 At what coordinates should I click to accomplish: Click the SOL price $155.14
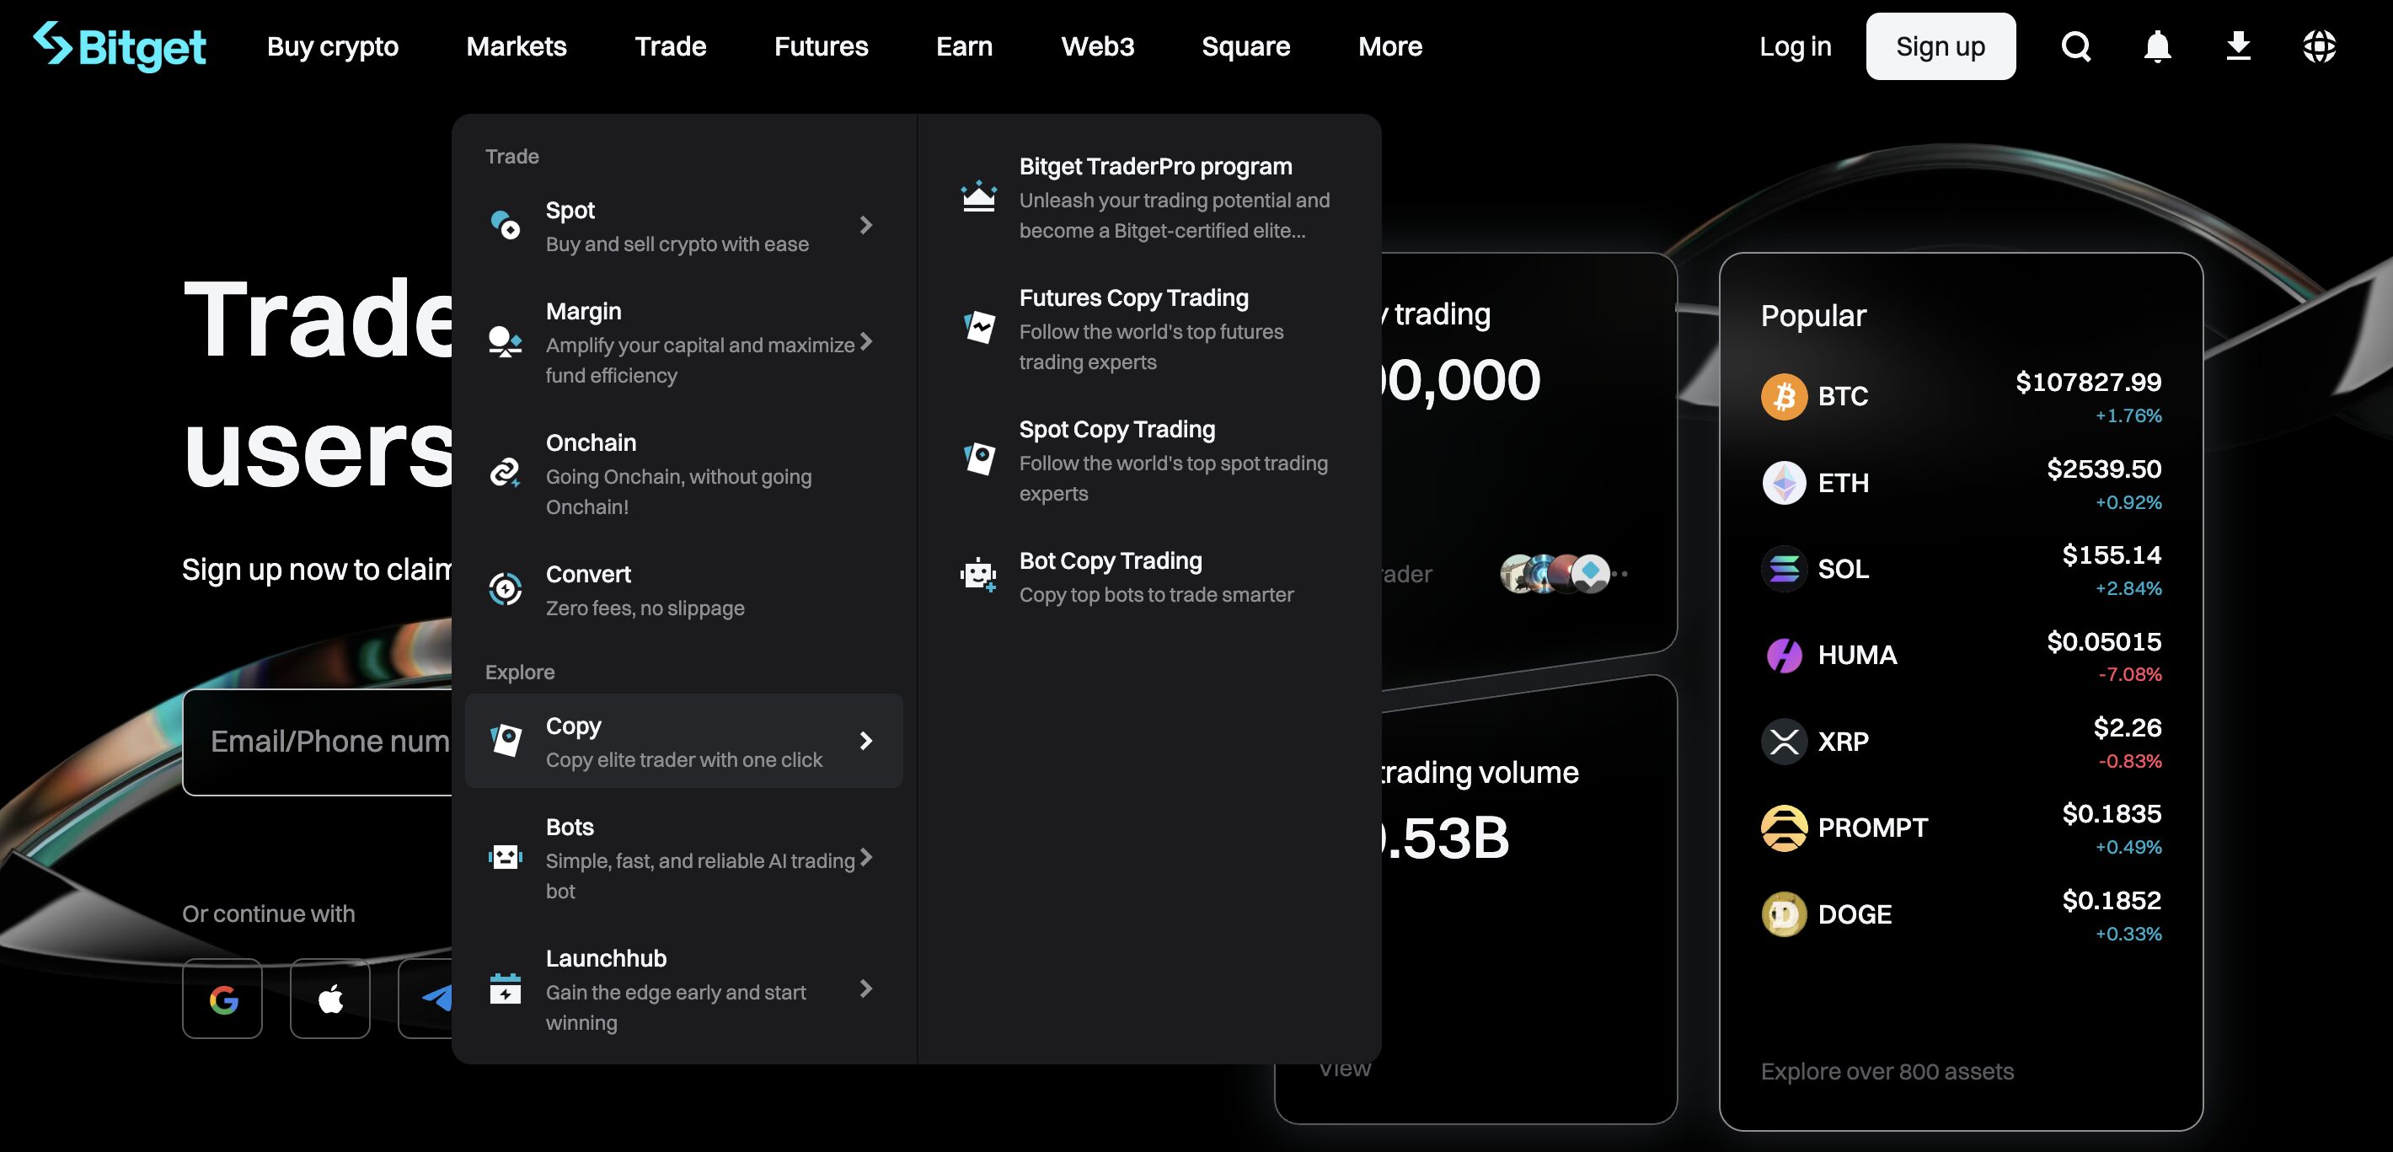point(2111,555)
